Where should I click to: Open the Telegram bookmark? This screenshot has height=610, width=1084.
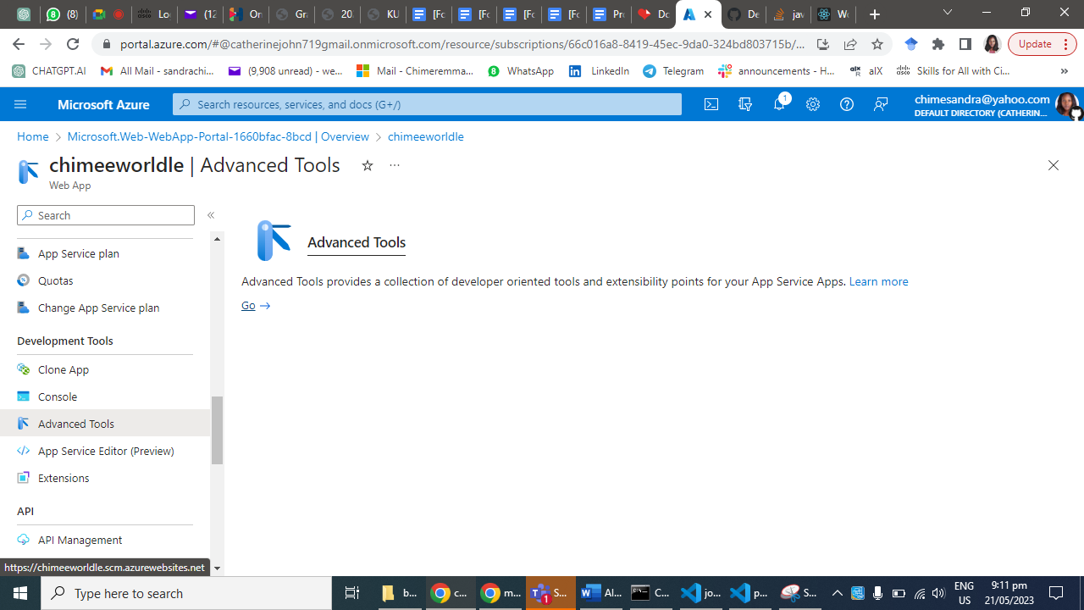[673, 71]
